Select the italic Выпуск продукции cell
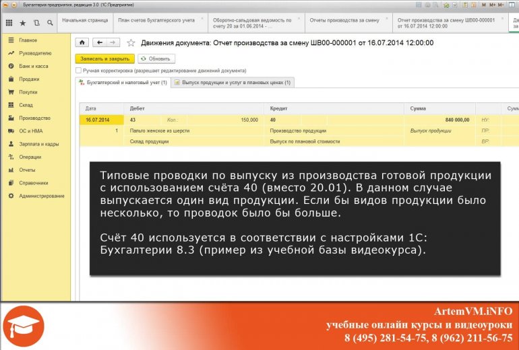 pyautogui.click(x=439, y=131)
